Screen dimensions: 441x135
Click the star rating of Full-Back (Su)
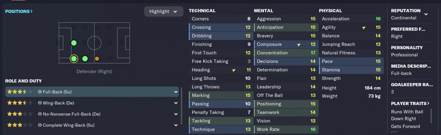(x=20, y=92)
